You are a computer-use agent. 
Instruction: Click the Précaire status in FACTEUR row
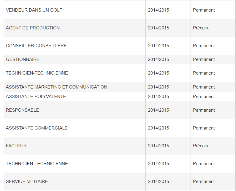point(201,146)
